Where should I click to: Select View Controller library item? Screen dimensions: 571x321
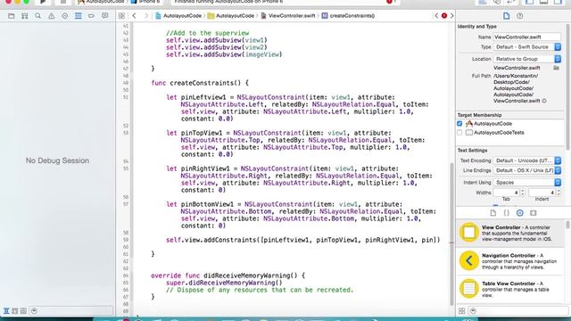click(x=510, y=234)
